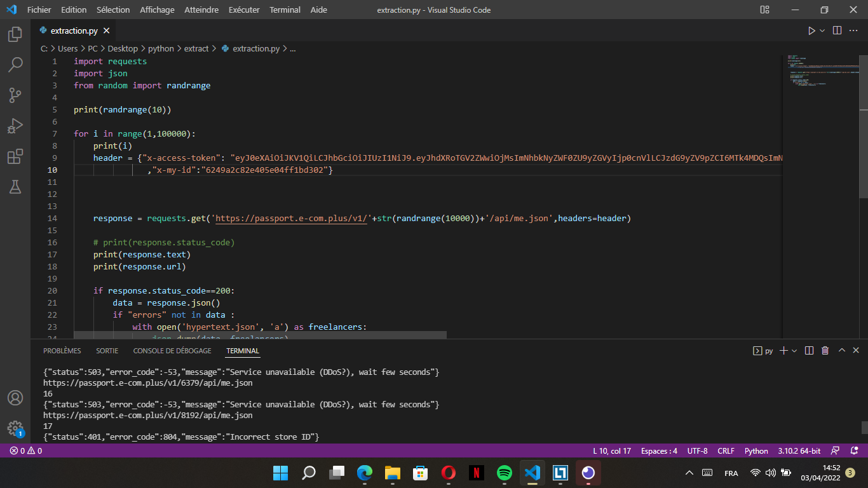Run the Python file with play button
The image size is (868, 488).
pos(811,30)
